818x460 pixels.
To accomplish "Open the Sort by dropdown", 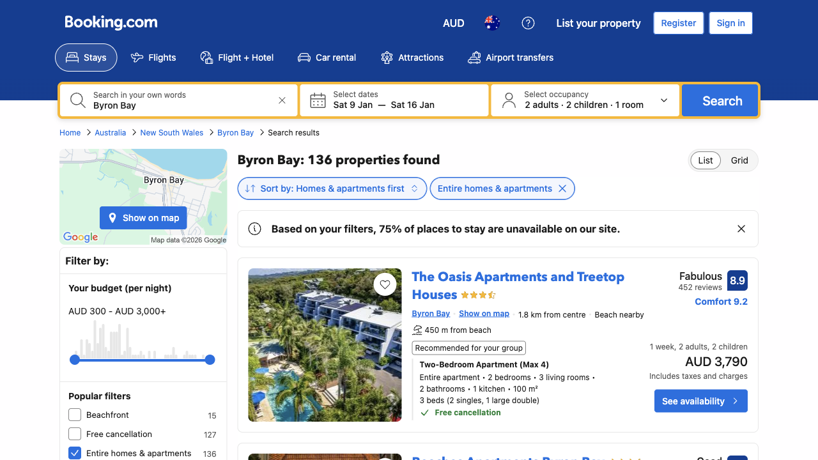I will point(332,188).
